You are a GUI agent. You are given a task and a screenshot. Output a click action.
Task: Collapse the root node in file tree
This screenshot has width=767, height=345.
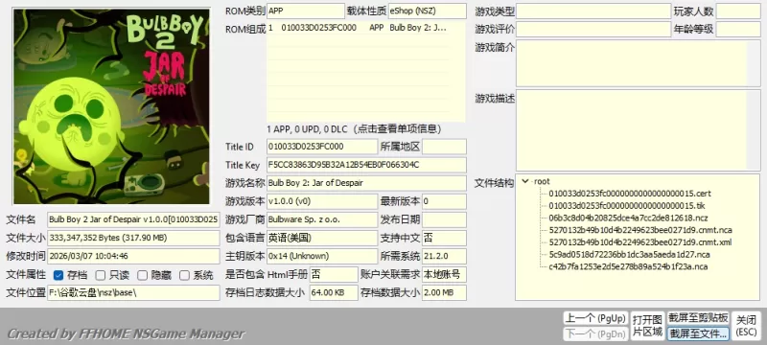point(525,181)
